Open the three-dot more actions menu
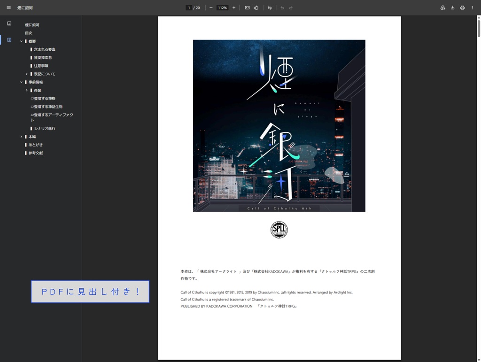The image size is (481, 362). 472,8
